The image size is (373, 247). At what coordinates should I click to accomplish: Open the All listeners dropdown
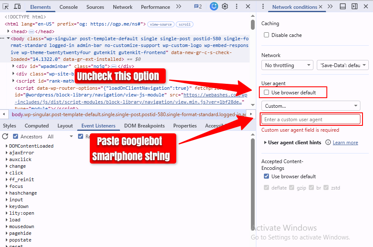(x=60, y=136)
